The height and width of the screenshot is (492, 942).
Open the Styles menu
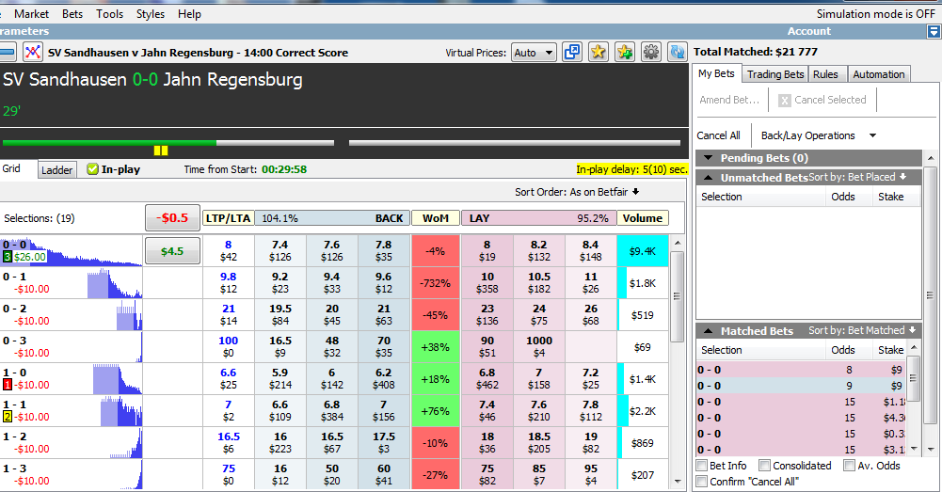(x=151, y=13)
